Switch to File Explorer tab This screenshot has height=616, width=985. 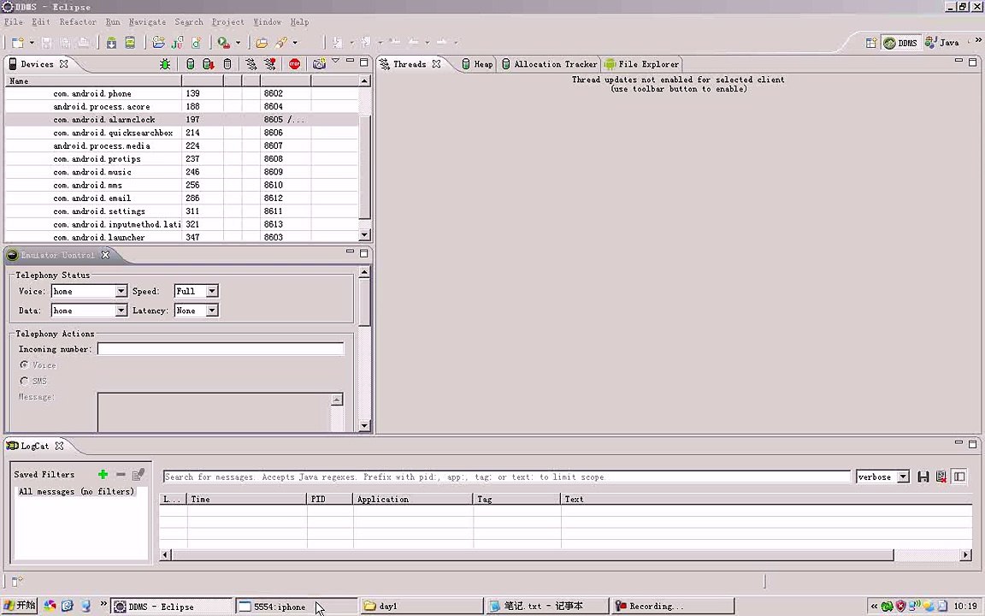641,64
